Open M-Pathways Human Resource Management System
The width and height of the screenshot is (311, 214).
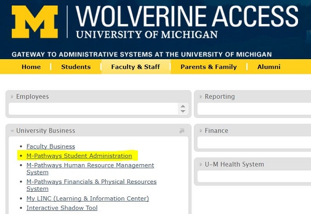point(90,169)
